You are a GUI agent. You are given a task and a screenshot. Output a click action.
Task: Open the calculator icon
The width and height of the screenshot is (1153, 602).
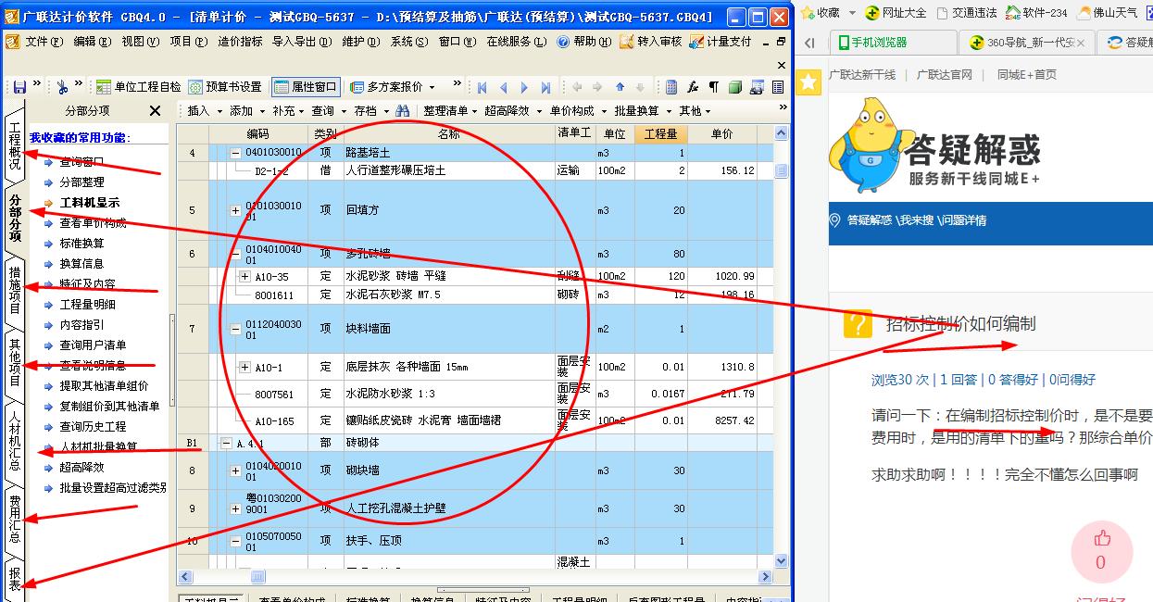(x=672, y=87)
